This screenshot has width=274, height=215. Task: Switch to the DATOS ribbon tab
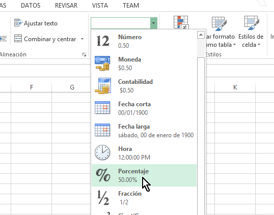click(31, 6)
